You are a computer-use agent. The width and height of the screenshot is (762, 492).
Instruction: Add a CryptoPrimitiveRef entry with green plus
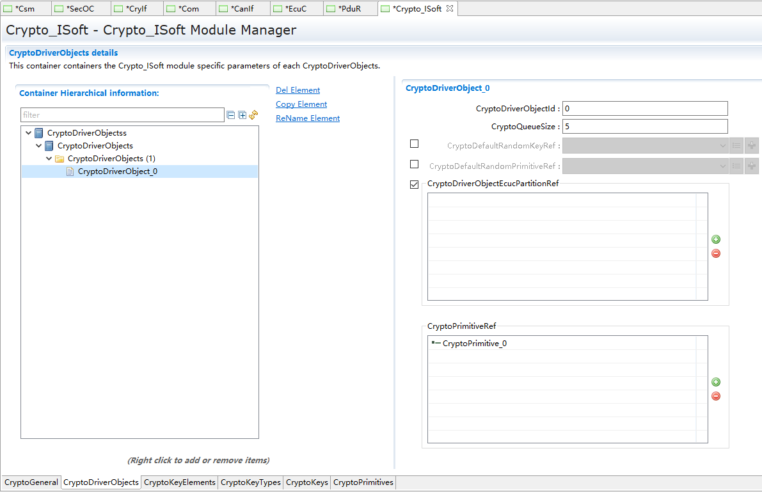pos(716,382)
